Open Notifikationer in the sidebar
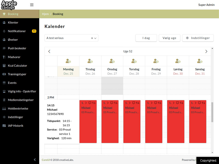Screen dimensions: 219x164 (17, 31)
